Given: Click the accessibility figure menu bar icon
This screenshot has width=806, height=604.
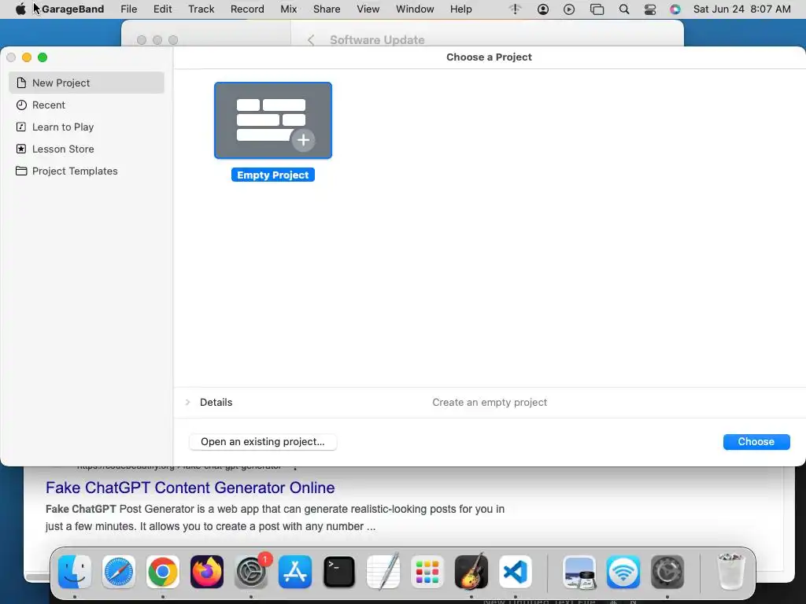Looking at the screenshot, I should coord(515,9).
